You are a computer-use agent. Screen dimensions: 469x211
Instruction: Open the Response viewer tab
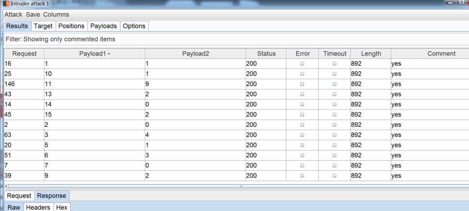tap(52, 196)
